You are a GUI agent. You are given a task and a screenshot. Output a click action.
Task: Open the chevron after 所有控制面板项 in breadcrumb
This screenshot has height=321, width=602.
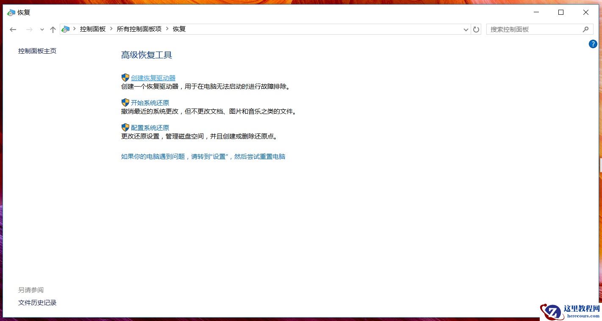point(166,29)
